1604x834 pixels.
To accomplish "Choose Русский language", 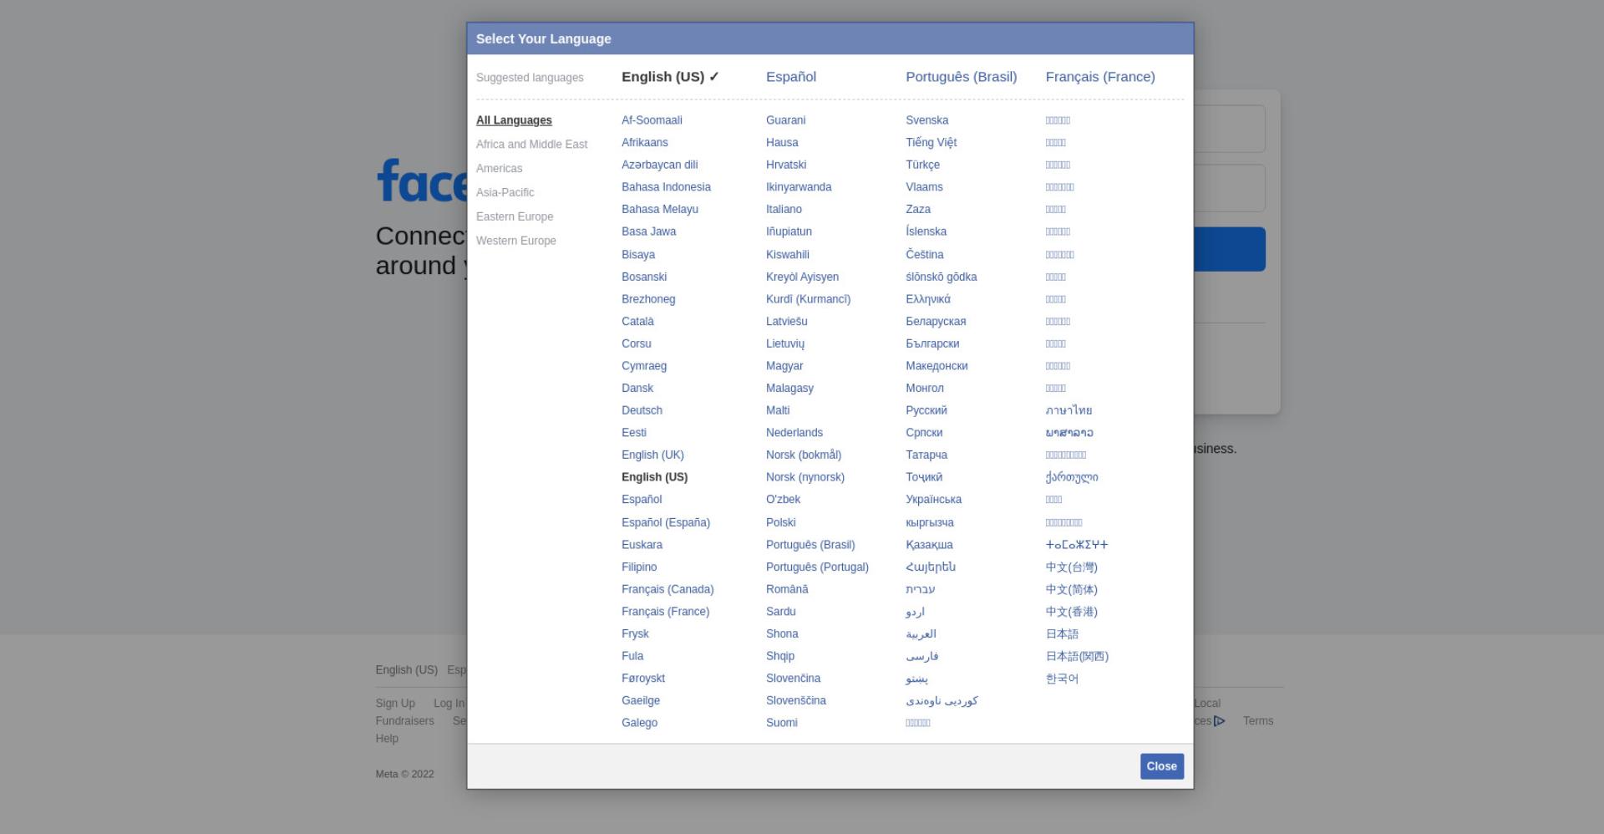I will tap(926, 410).
